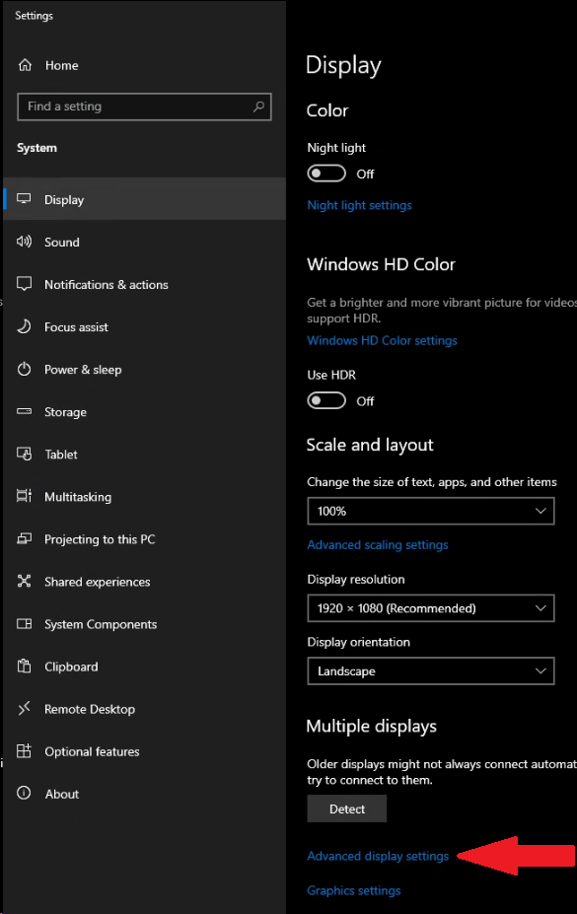Select Display in the sidebar
Screen dimensions: 577x914
[145, 199]
